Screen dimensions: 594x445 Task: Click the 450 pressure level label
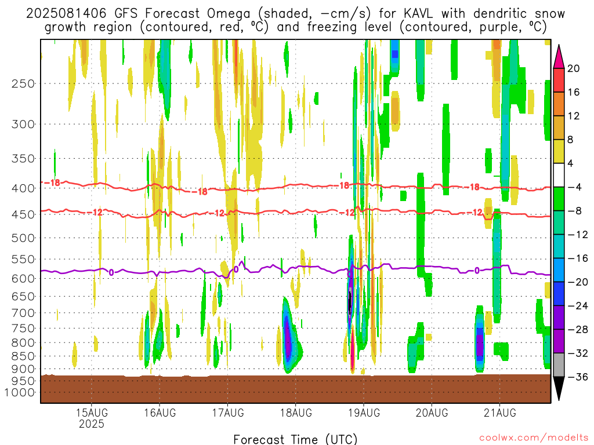point(23,214)
